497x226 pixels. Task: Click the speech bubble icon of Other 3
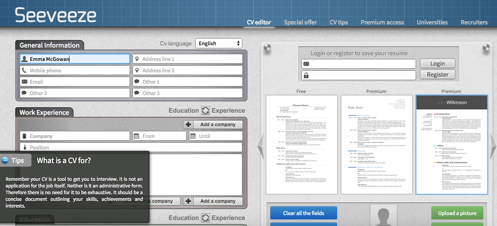coord(137,93)
